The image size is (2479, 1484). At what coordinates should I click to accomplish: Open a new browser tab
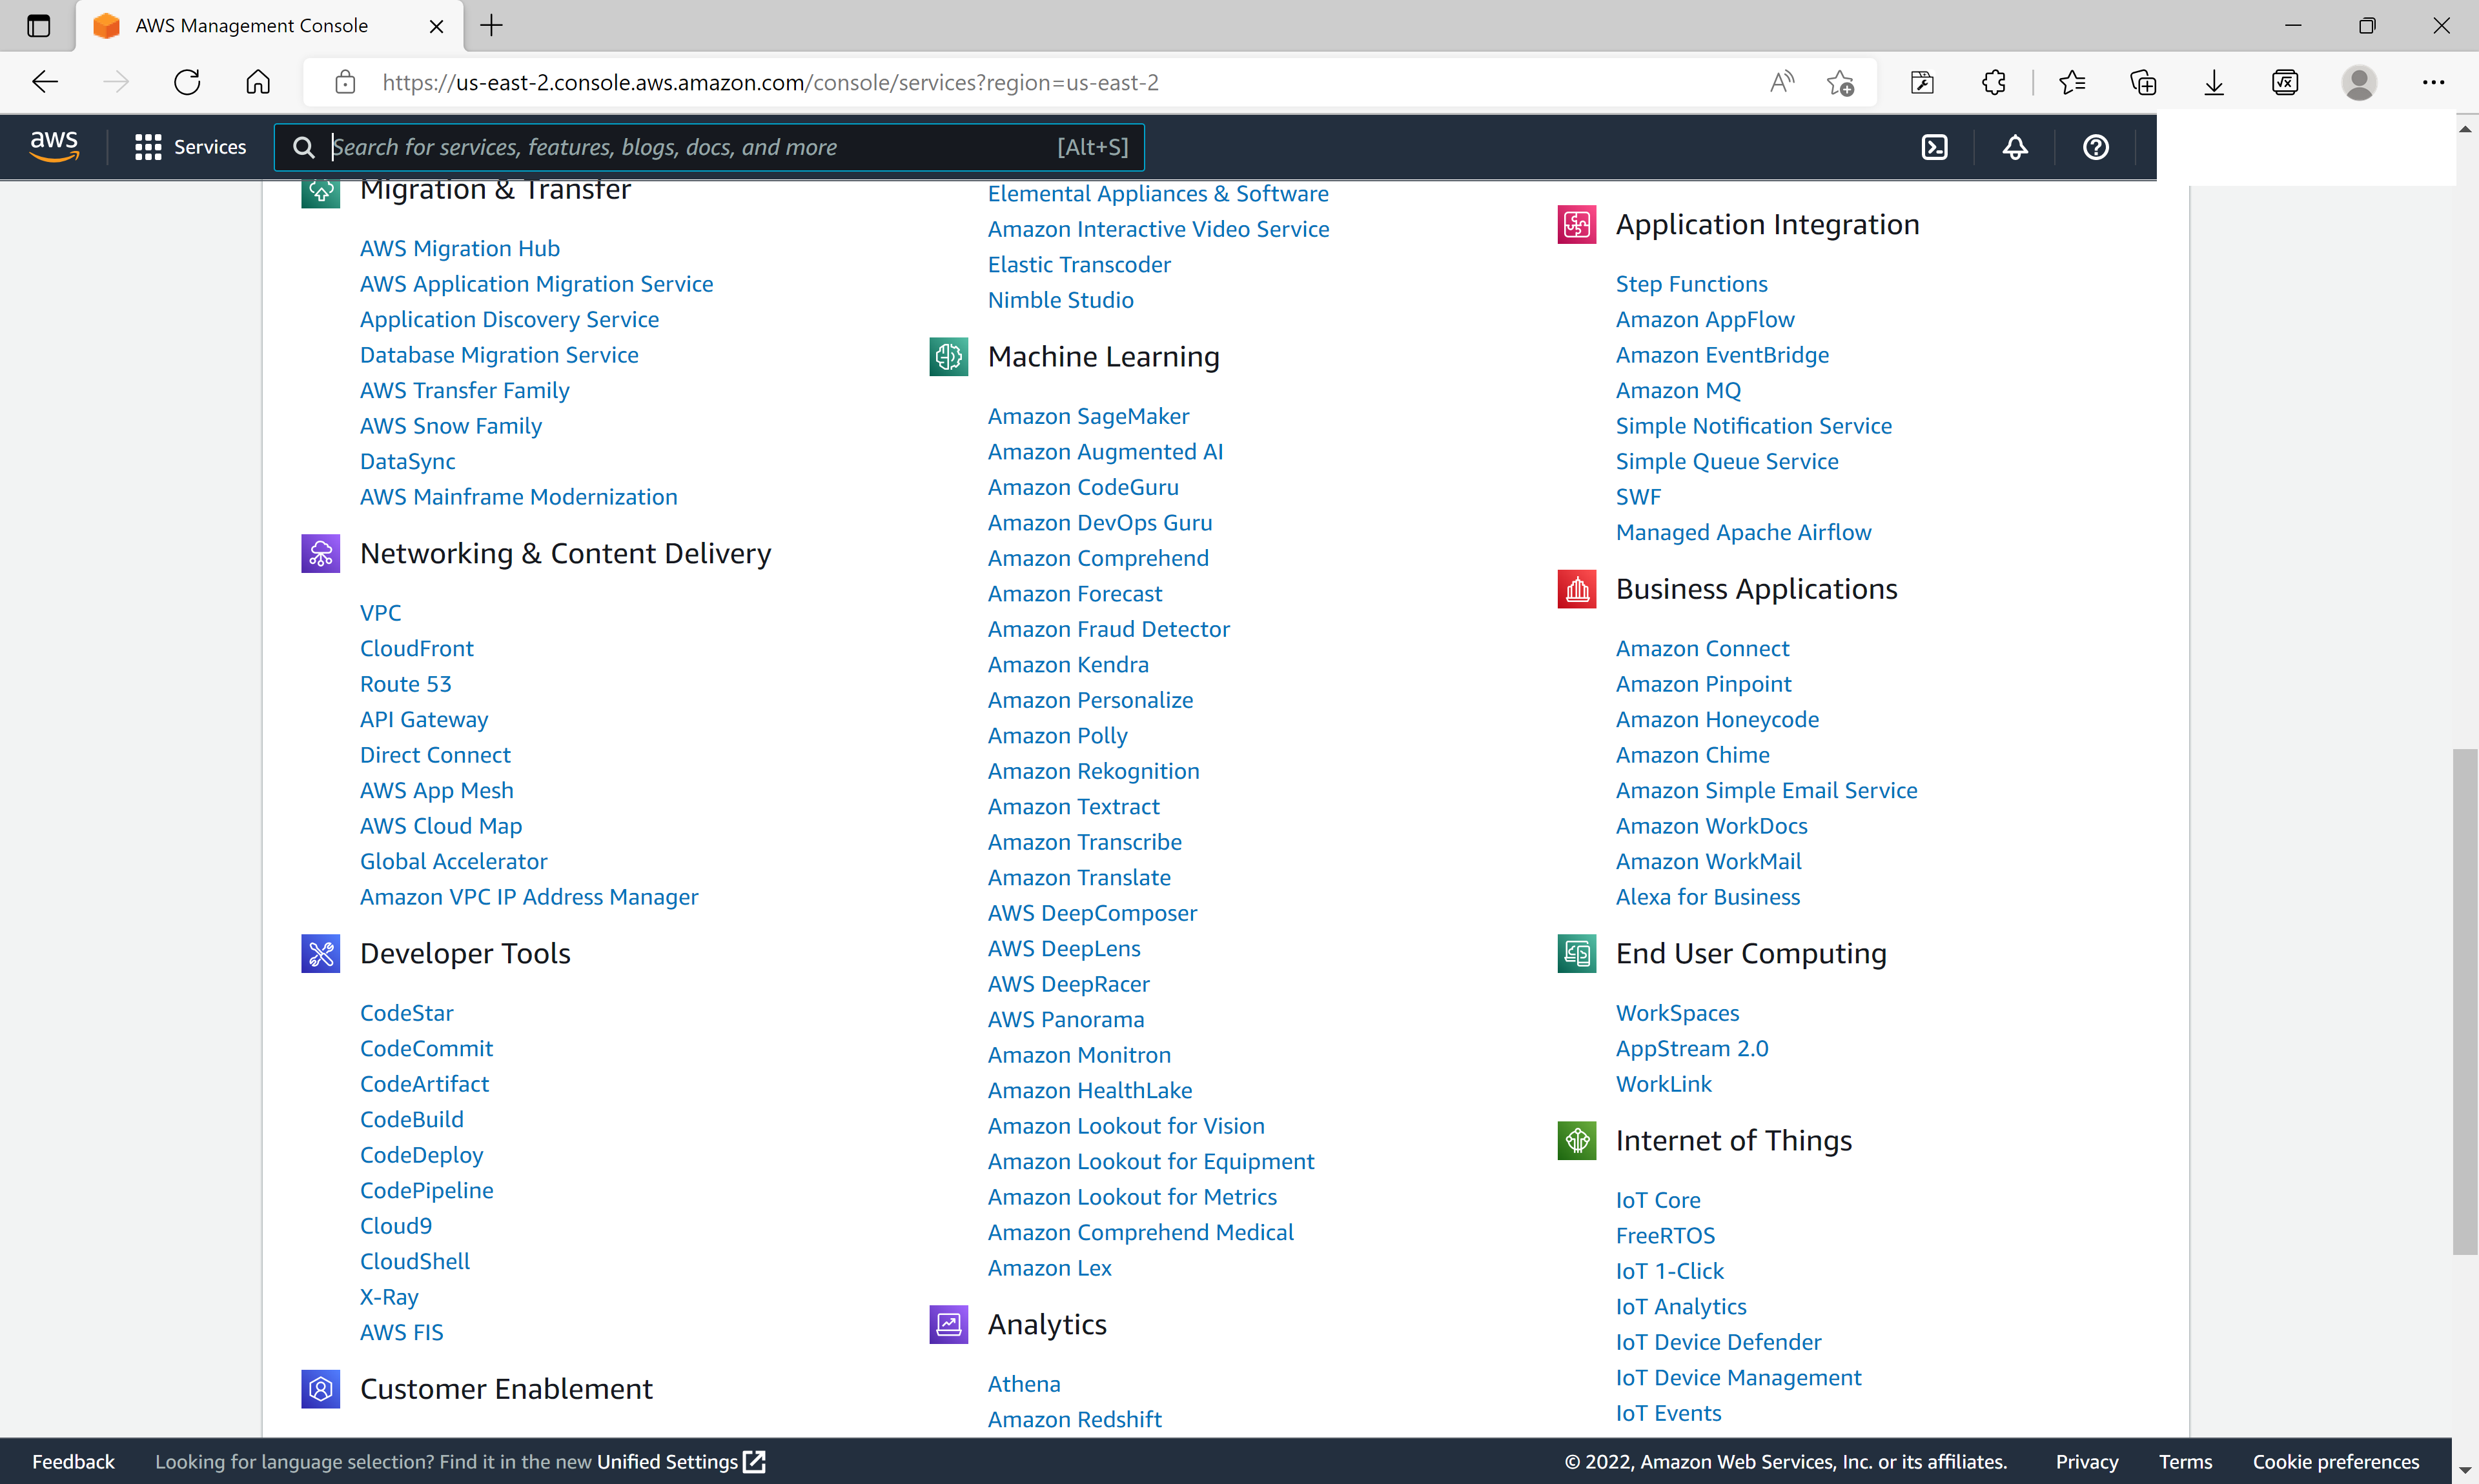[491, 26]
